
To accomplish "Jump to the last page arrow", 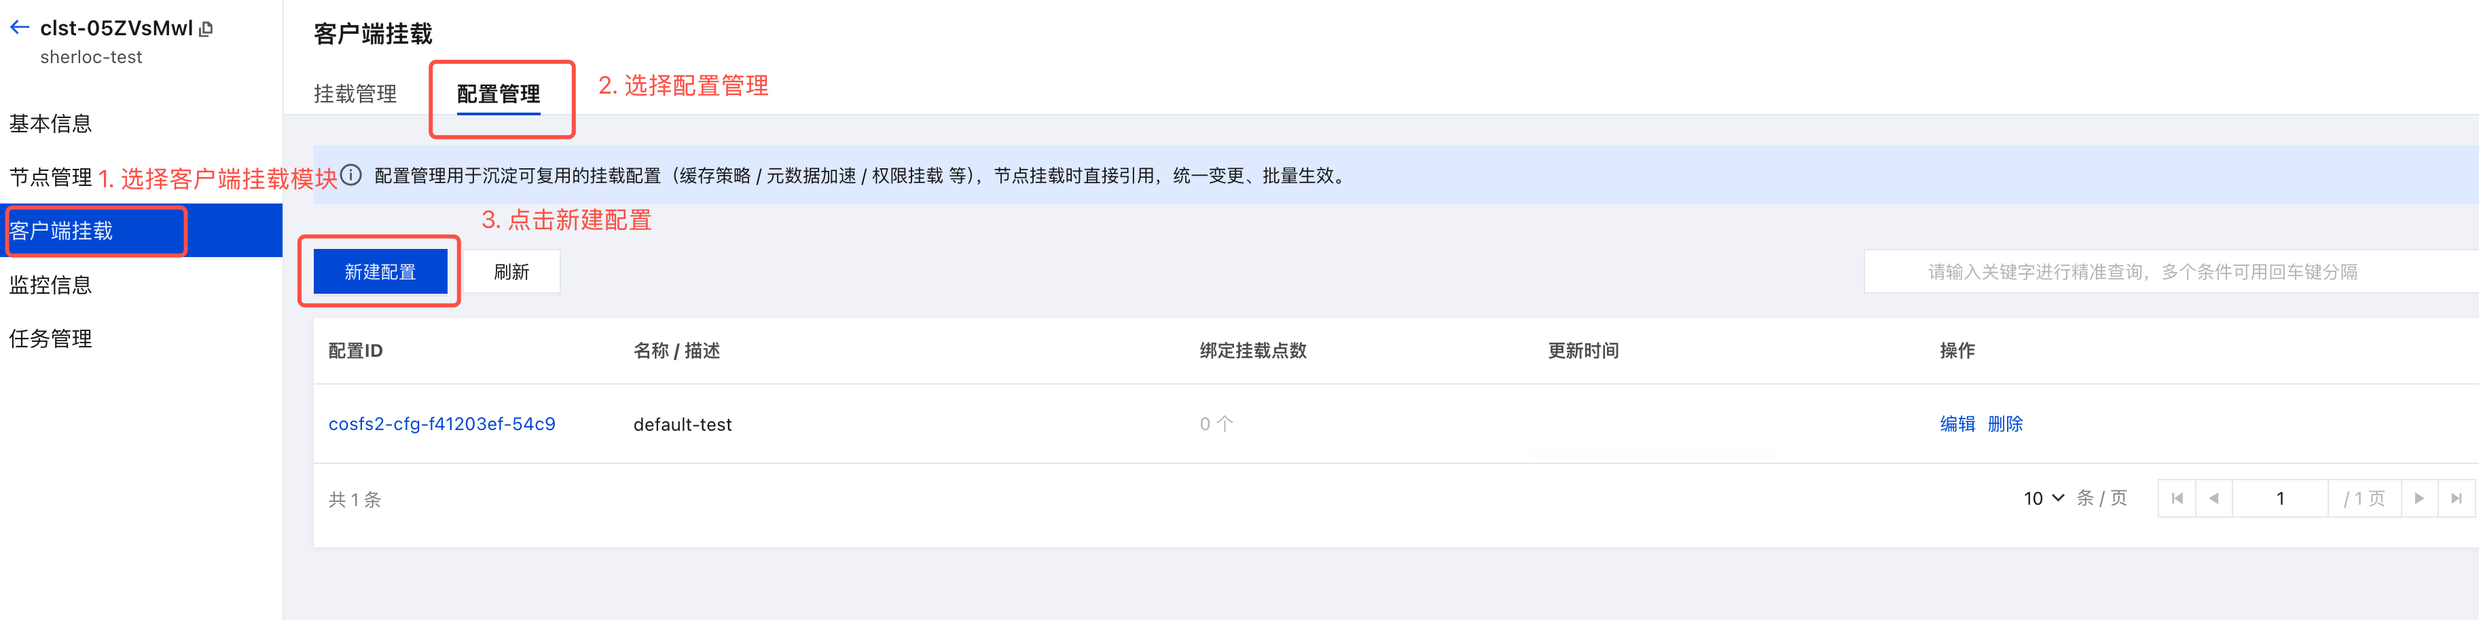I will tap(2456, 498).
